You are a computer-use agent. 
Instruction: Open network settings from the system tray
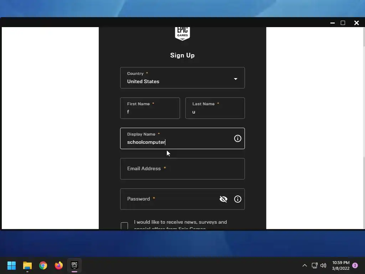coord(314,265)
